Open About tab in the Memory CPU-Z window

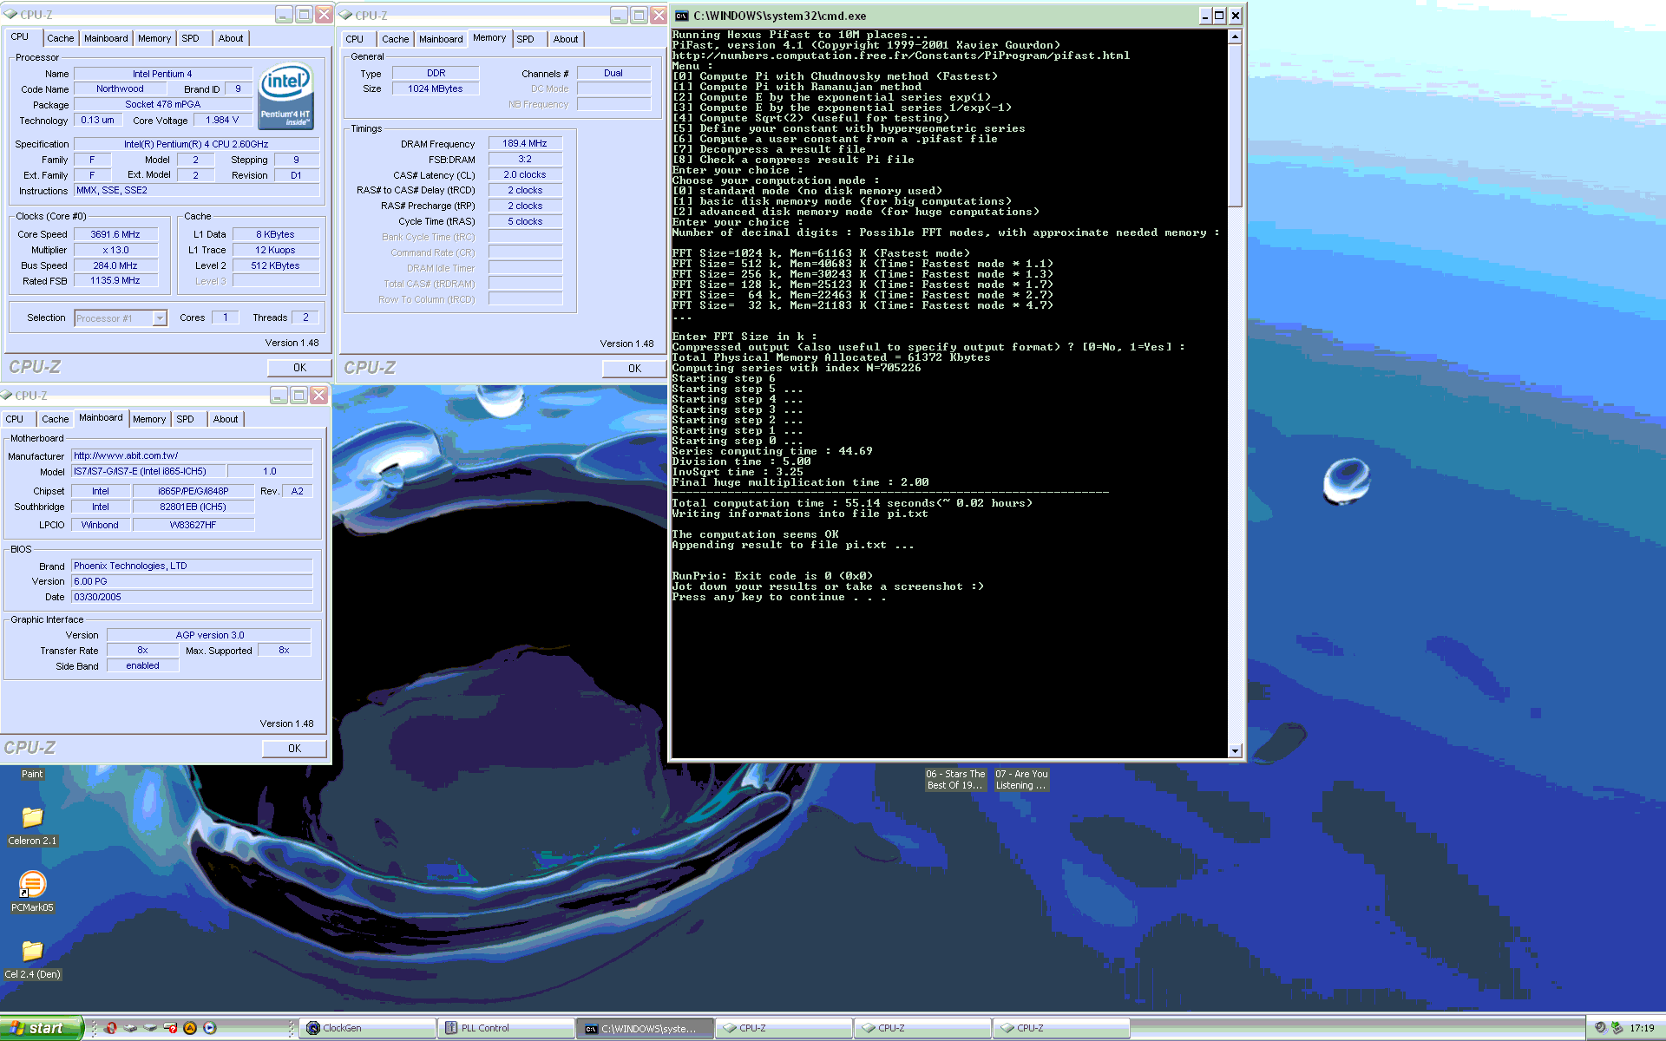click(x=566, y=39)
